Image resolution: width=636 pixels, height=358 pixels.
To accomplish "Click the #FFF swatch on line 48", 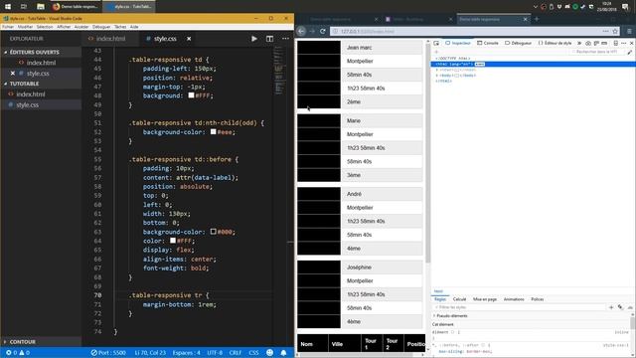I will (x=191, y=95).
